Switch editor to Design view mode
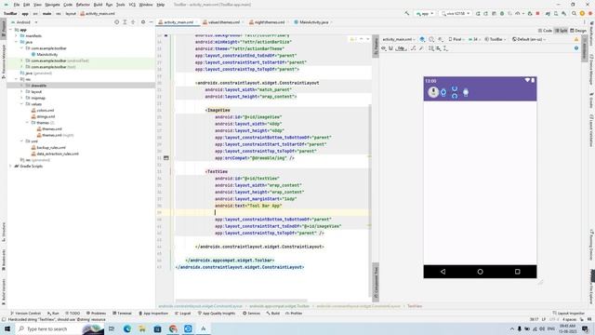 pos(578,31)
